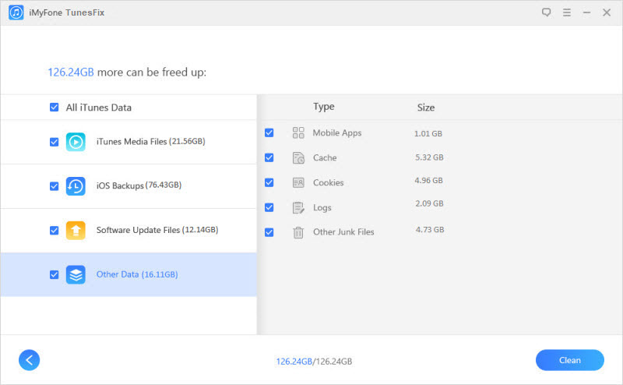This screenshot has width=623, height=385.
Task: Uncheck All iTunes Data checkbox
Action: [55, 108]
